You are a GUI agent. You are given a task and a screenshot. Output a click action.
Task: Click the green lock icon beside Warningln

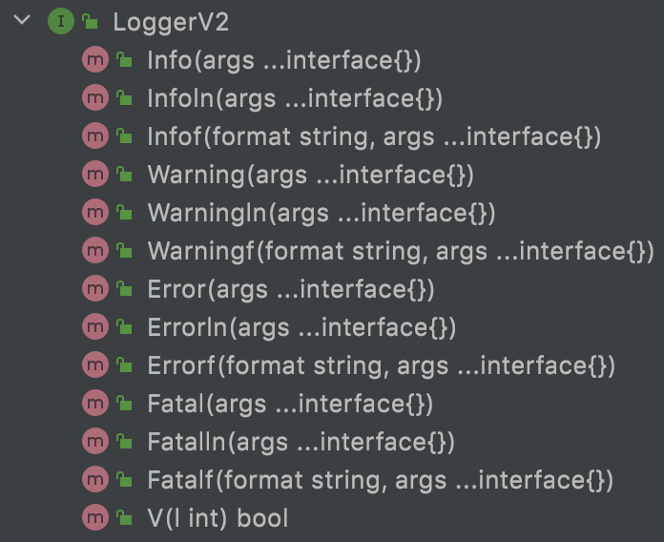click(x=123, y=213)
